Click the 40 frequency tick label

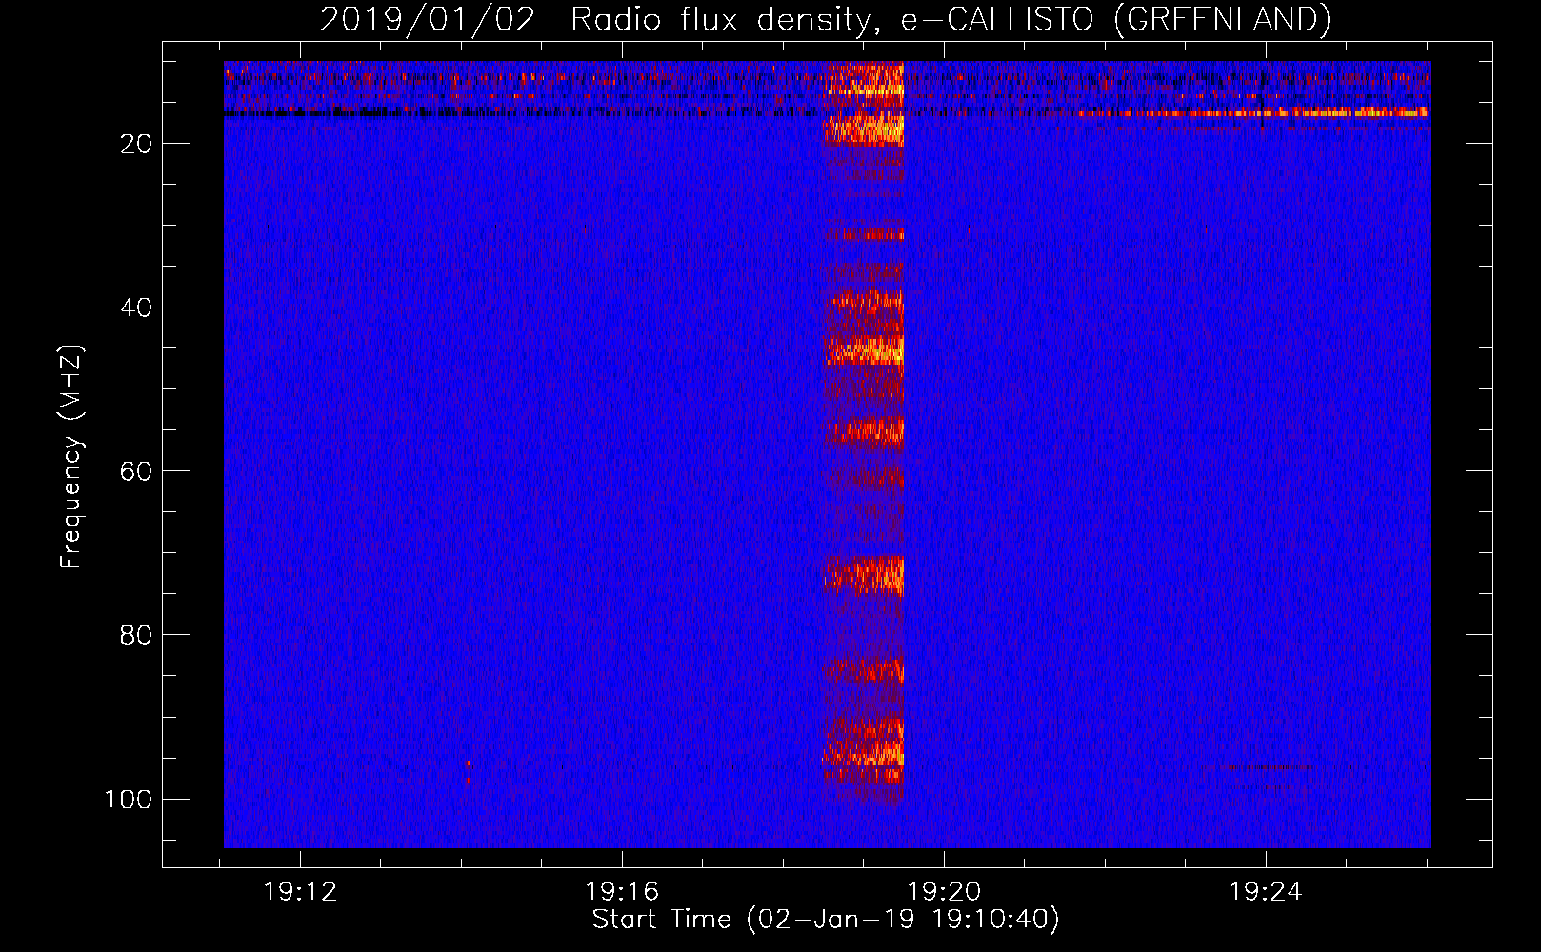tap(136, 307)
